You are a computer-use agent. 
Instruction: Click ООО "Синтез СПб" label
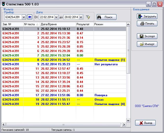tap(147, 106)
